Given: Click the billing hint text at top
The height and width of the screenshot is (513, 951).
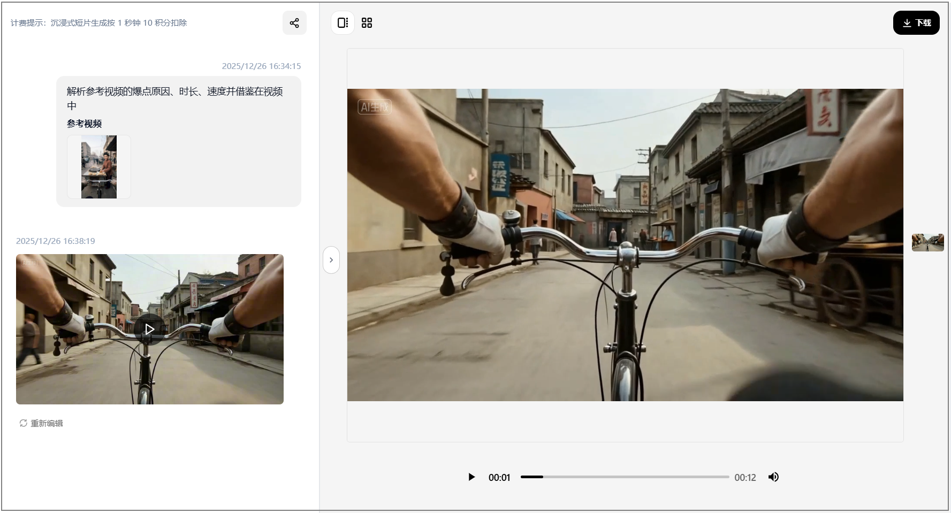Looking at the screenshot, I should 99,23.
